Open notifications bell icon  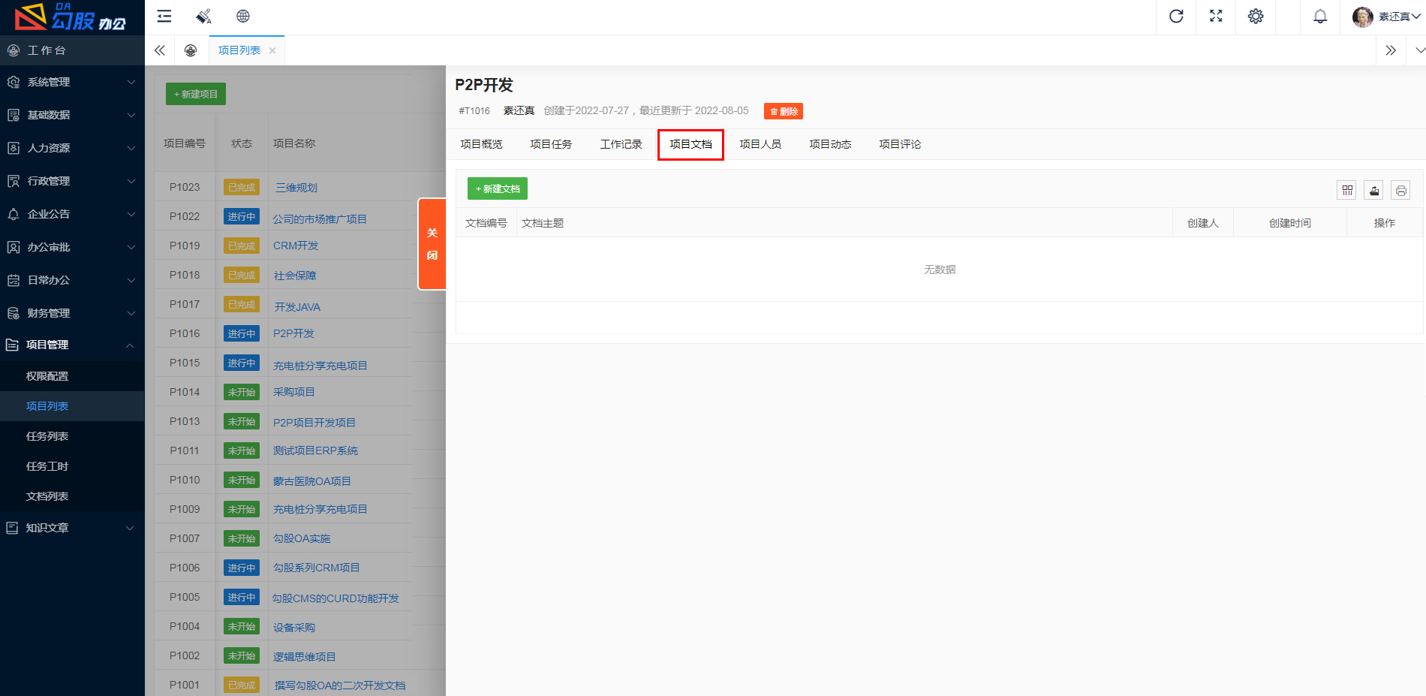point(1320,17)
